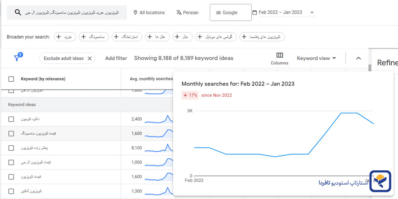Click the Monthly searches popup title
Viewport: 398px width, 199px height.
click(x=238, y=84)
